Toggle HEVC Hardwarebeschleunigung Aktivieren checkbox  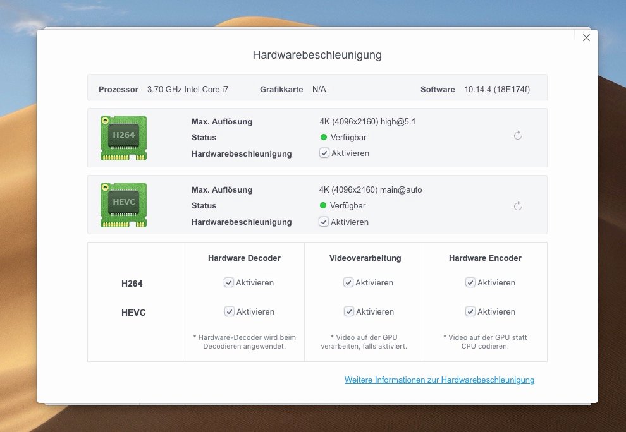tap(324, 222)
